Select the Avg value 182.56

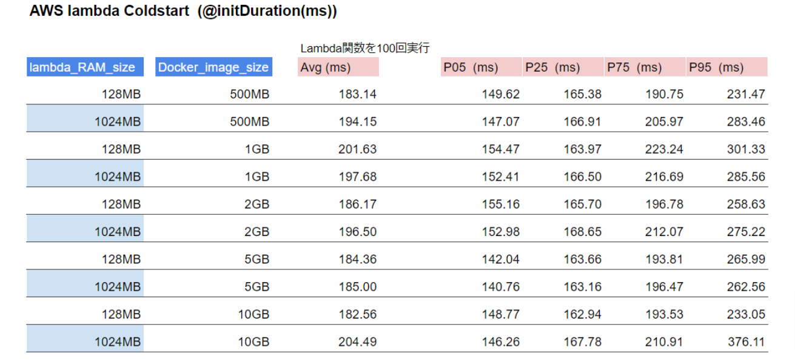(x=357, y=314)
